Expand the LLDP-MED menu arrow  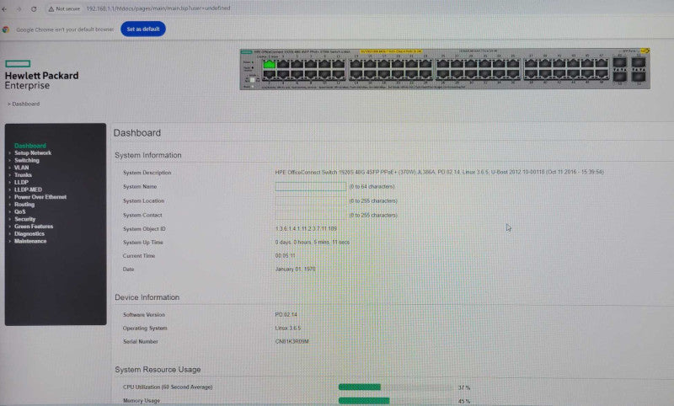click(10, 190)
